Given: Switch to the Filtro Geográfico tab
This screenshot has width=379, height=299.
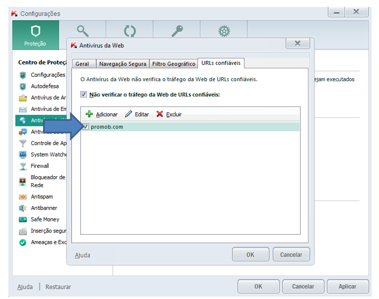Looking at the screenshot, I should (x=173, y=64).
